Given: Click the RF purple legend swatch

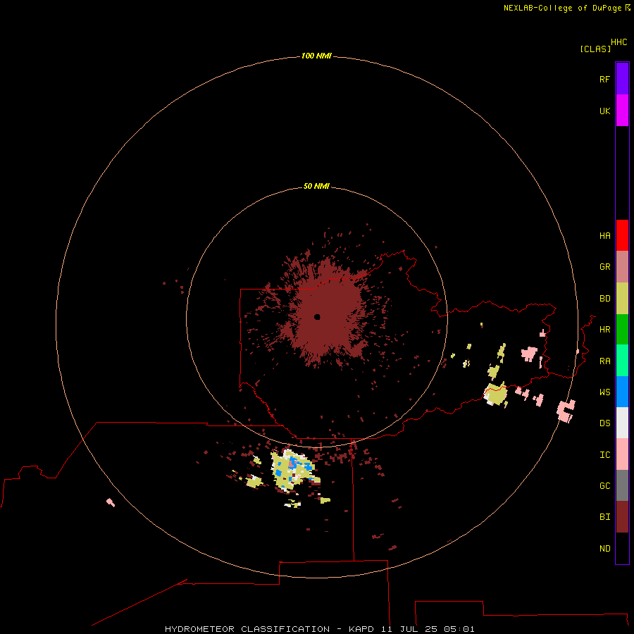Looking at the screenshot, I should point(622,79).
